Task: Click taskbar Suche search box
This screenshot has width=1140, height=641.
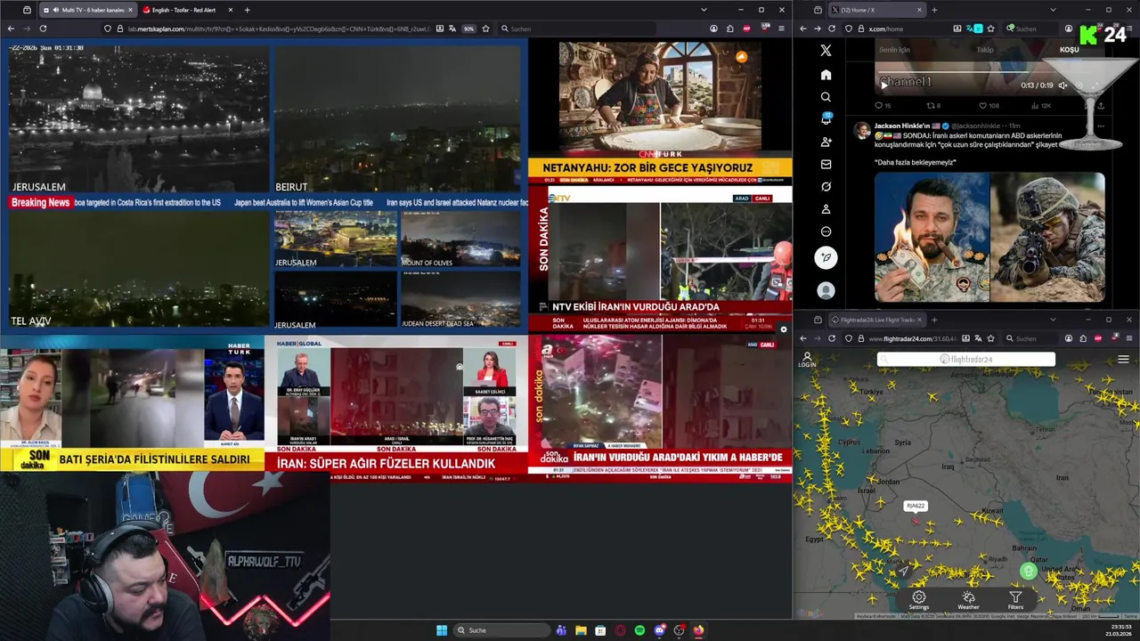Action: pos(501,630)
